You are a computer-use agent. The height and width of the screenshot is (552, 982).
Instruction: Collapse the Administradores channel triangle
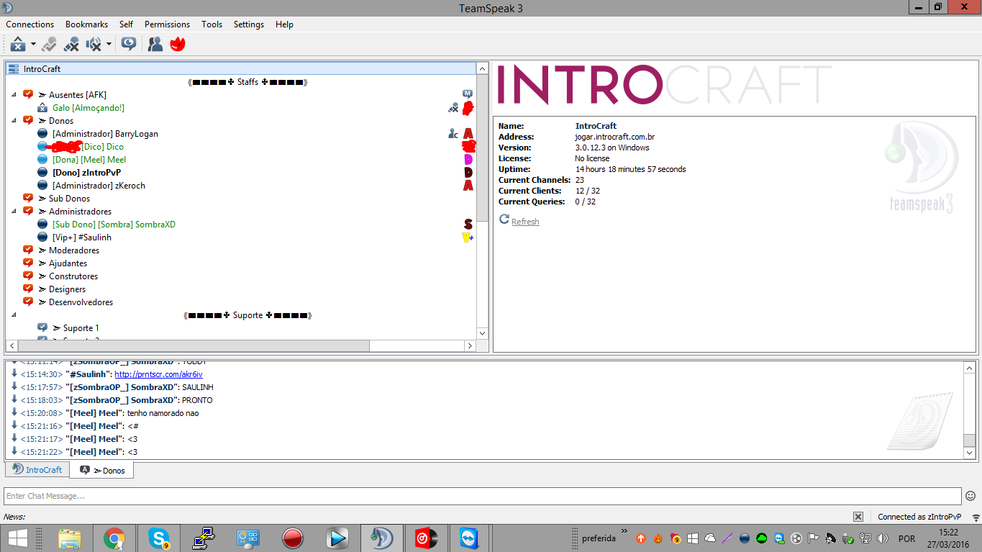(14, 212)
